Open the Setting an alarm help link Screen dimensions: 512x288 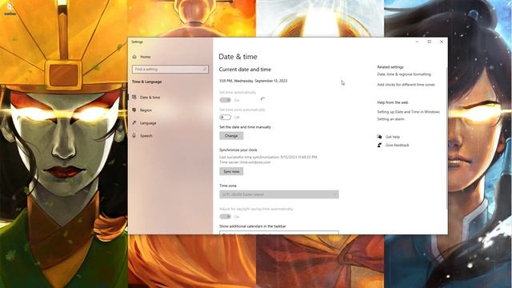[x=390, y=119]
